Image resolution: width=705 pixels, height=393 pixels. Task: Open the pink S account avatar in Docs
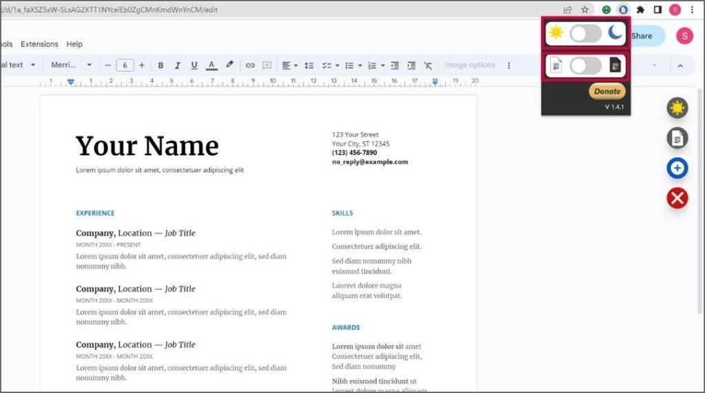click(685, 36)
